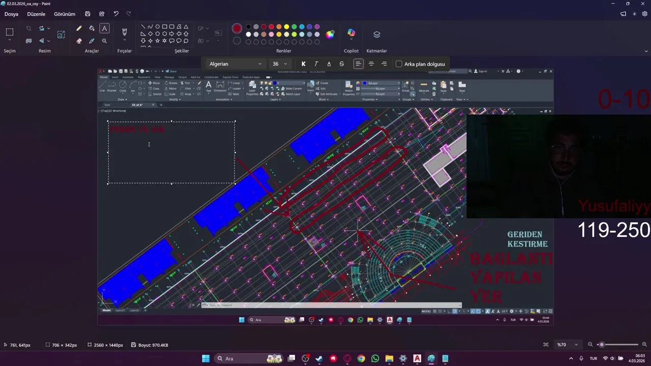This screenshot has height=366, width=651.
Task: Click the Windows Start button
Action: [x=205, y=358]
